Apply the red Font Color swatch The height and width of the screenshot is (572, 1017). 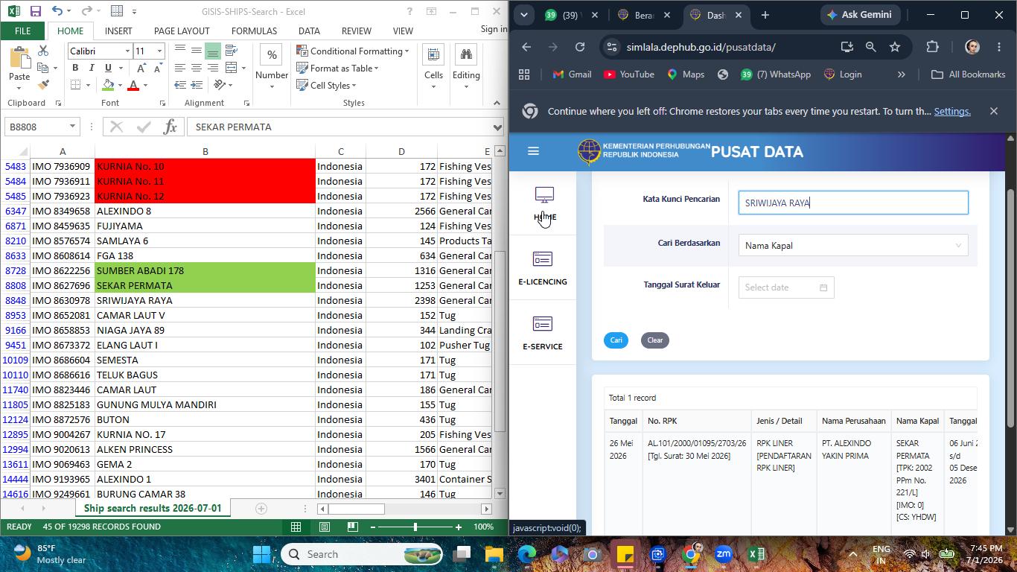click(x=133, y=85)
